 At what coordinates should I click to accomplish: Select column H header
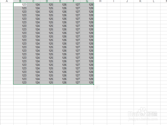(x=100, y=1)
